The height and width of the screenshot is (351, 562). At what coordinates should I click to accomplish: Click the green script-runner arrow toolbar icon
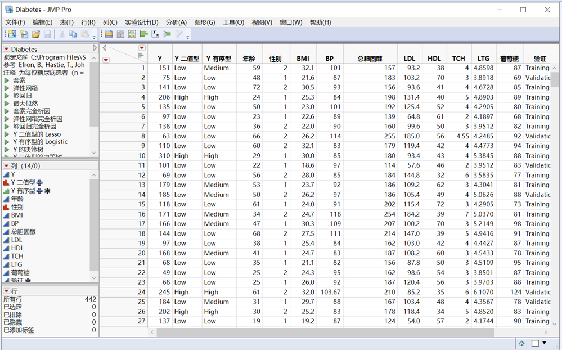[x=167, y=34]
